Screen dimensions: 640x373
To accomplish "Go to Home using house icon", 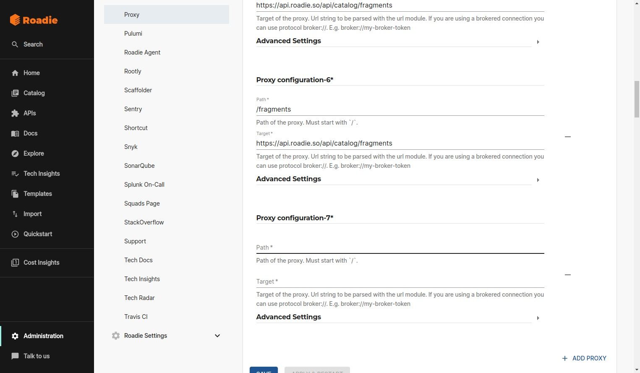I will tap(15, 73).
